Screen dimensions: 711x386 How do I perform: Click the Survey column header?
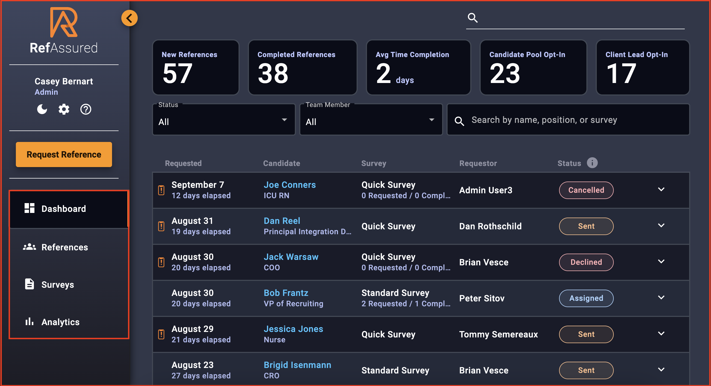(x=374, y=164)
